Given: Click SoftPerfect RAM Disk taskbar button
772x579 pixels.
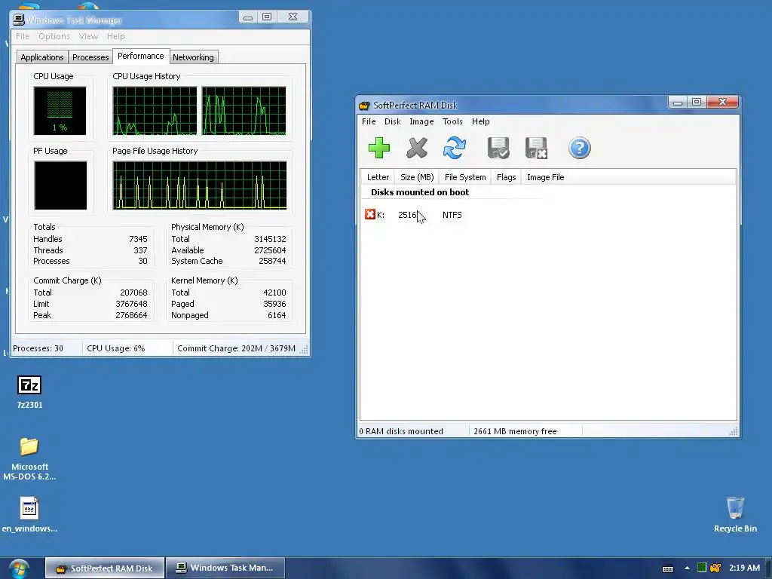Looking at the screenshot, I should click(x=104, y=568).
